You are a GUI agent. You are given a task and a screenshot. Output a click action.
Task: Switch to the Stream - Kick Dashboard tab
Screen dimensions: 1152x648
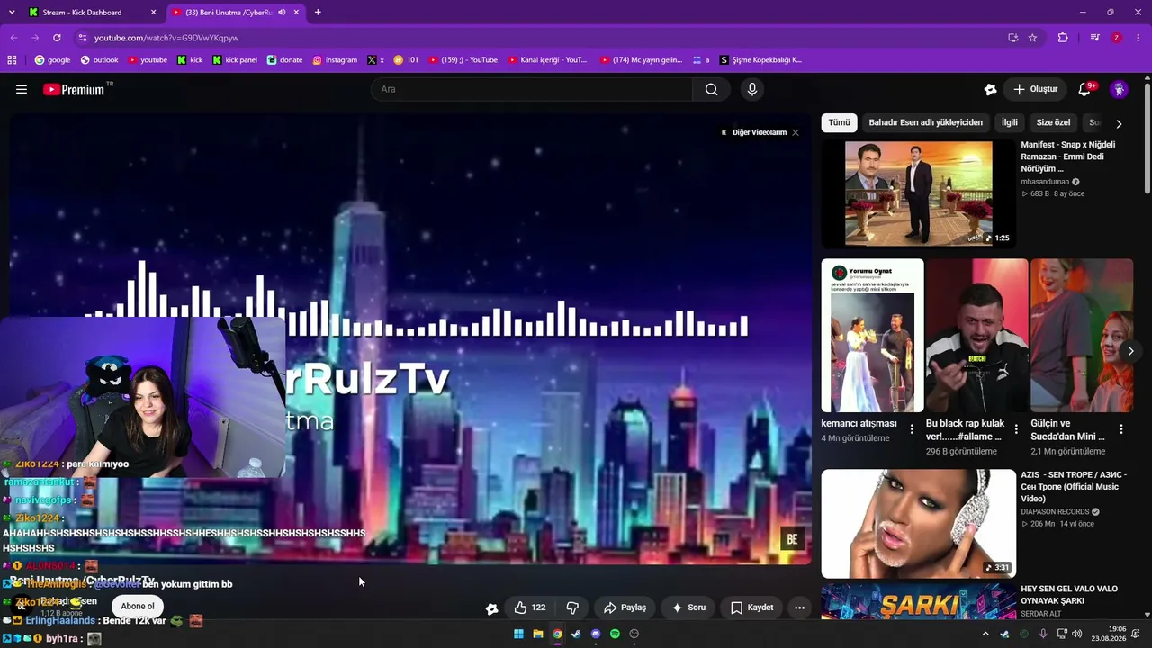[x=90, y=13]
